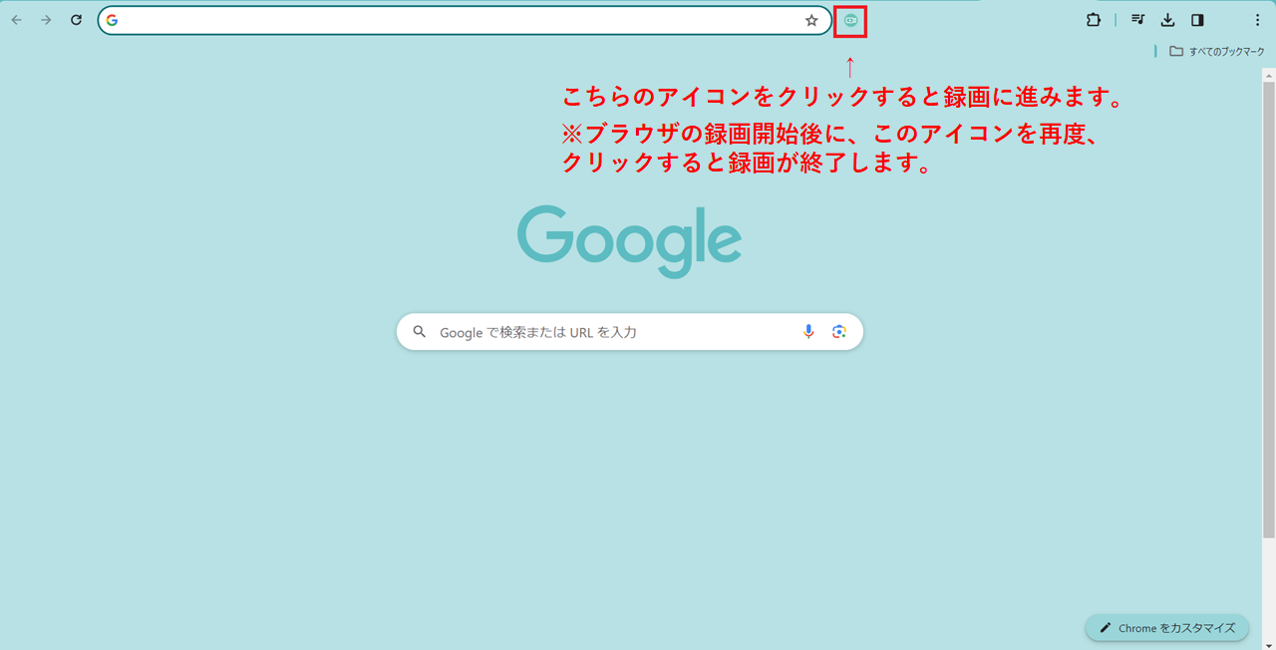Viewport: 1276px width, 650px height.
Task: Bookmark this page with the star icon
Action: [811, 20]
